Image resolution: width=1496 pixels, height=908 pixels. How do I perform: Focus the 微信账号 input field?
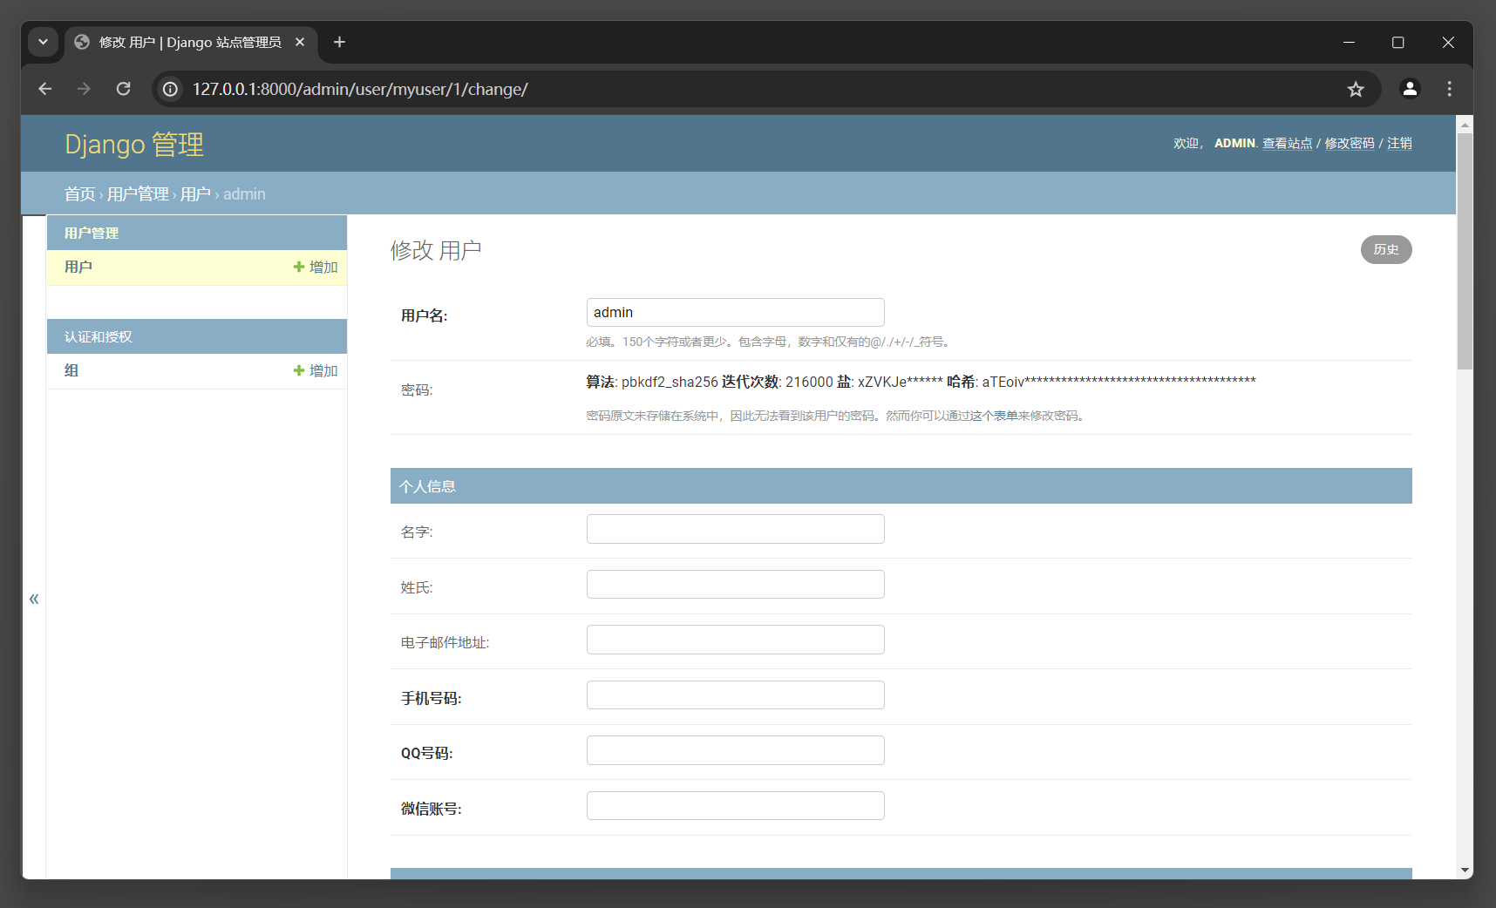[x=736, y=806]
